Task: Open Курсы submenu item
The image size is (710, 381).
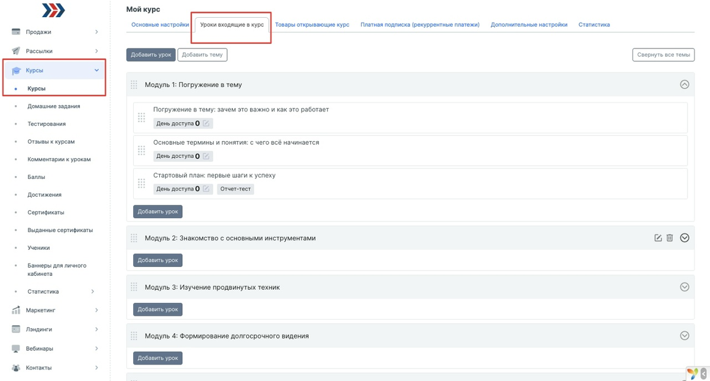Action: (37, 89)
